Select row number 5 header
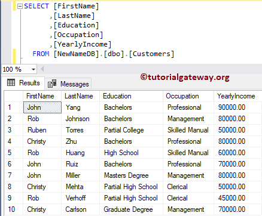This screenshot has height=216, width=262. 14,153
